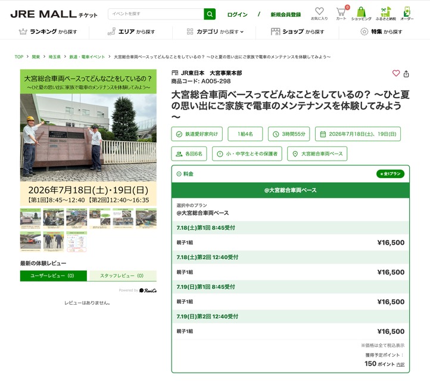Image resolution: width=430 pixels, height=381 pixels.
Task: Open エリアから探す menu
Action: (x=132, y=32)
